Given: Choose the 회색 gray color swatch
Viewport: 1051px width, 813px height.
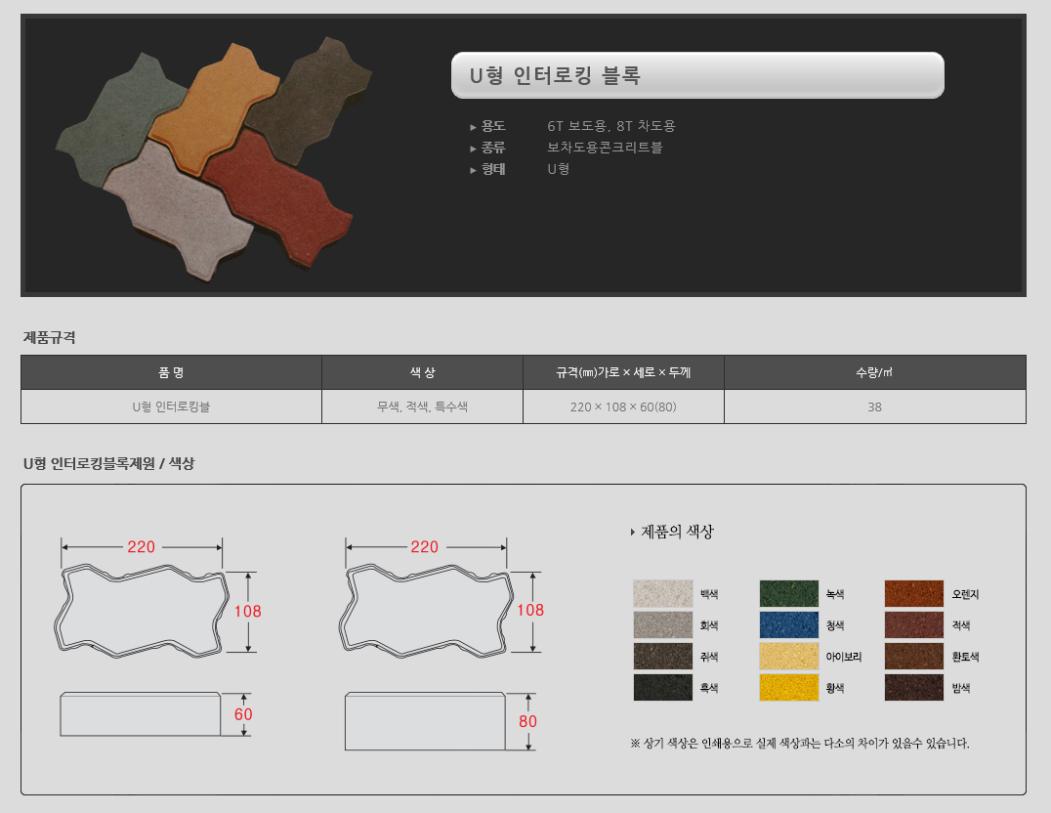Looking at the screenshot, I should (x=662, y=625).
